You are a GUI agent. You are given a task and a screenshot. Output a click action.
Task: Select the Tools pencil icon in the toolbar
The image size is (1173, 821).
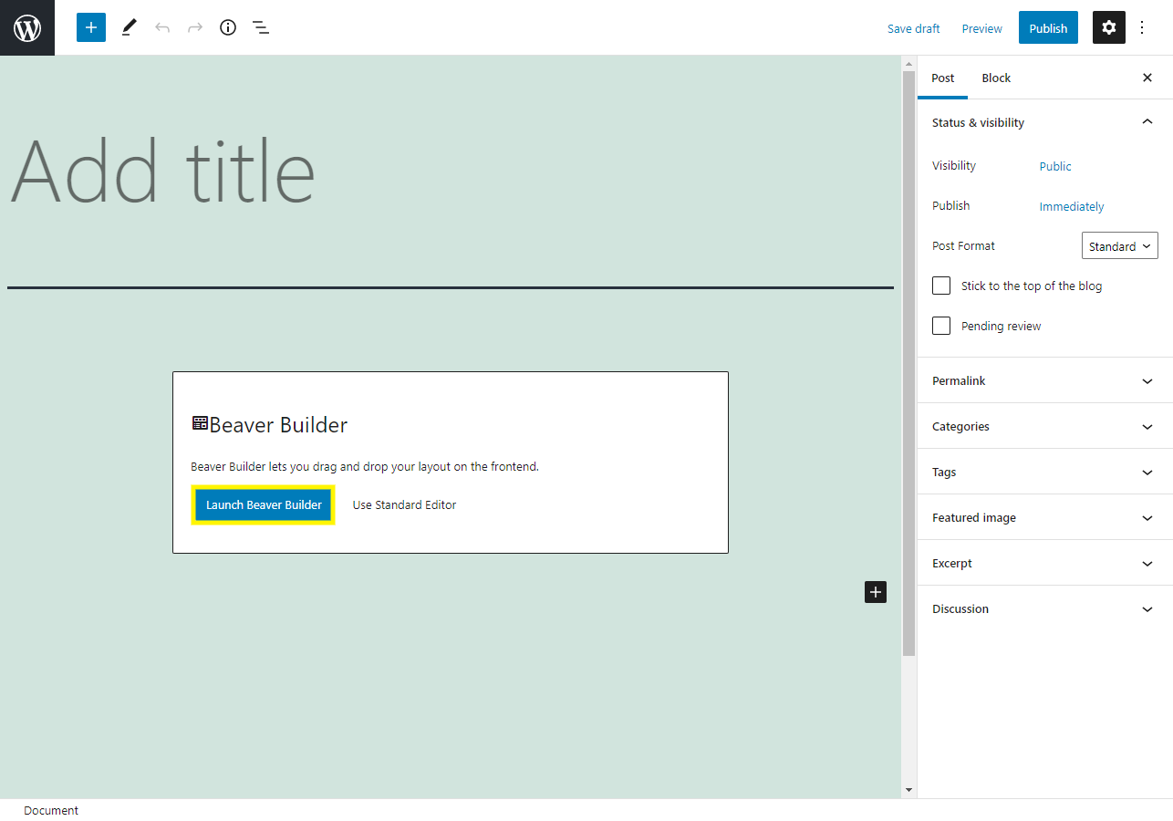(129, 27)
